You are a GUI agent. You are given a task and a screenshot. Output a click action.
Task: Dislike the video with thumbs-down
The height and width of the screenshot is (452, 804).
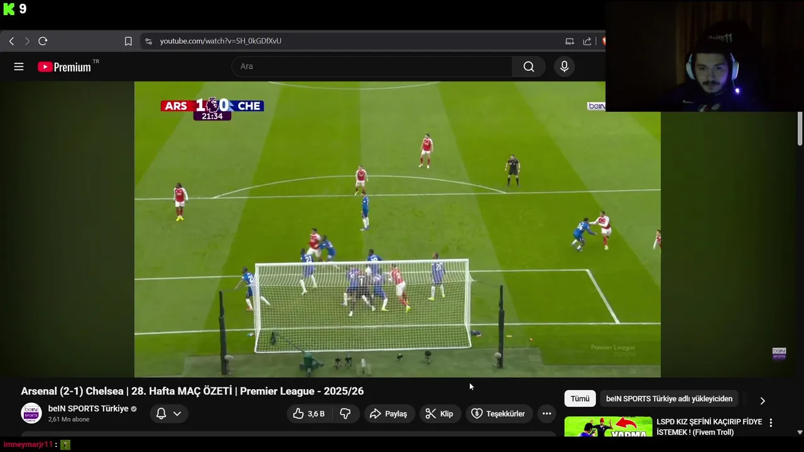coord(345,414)
